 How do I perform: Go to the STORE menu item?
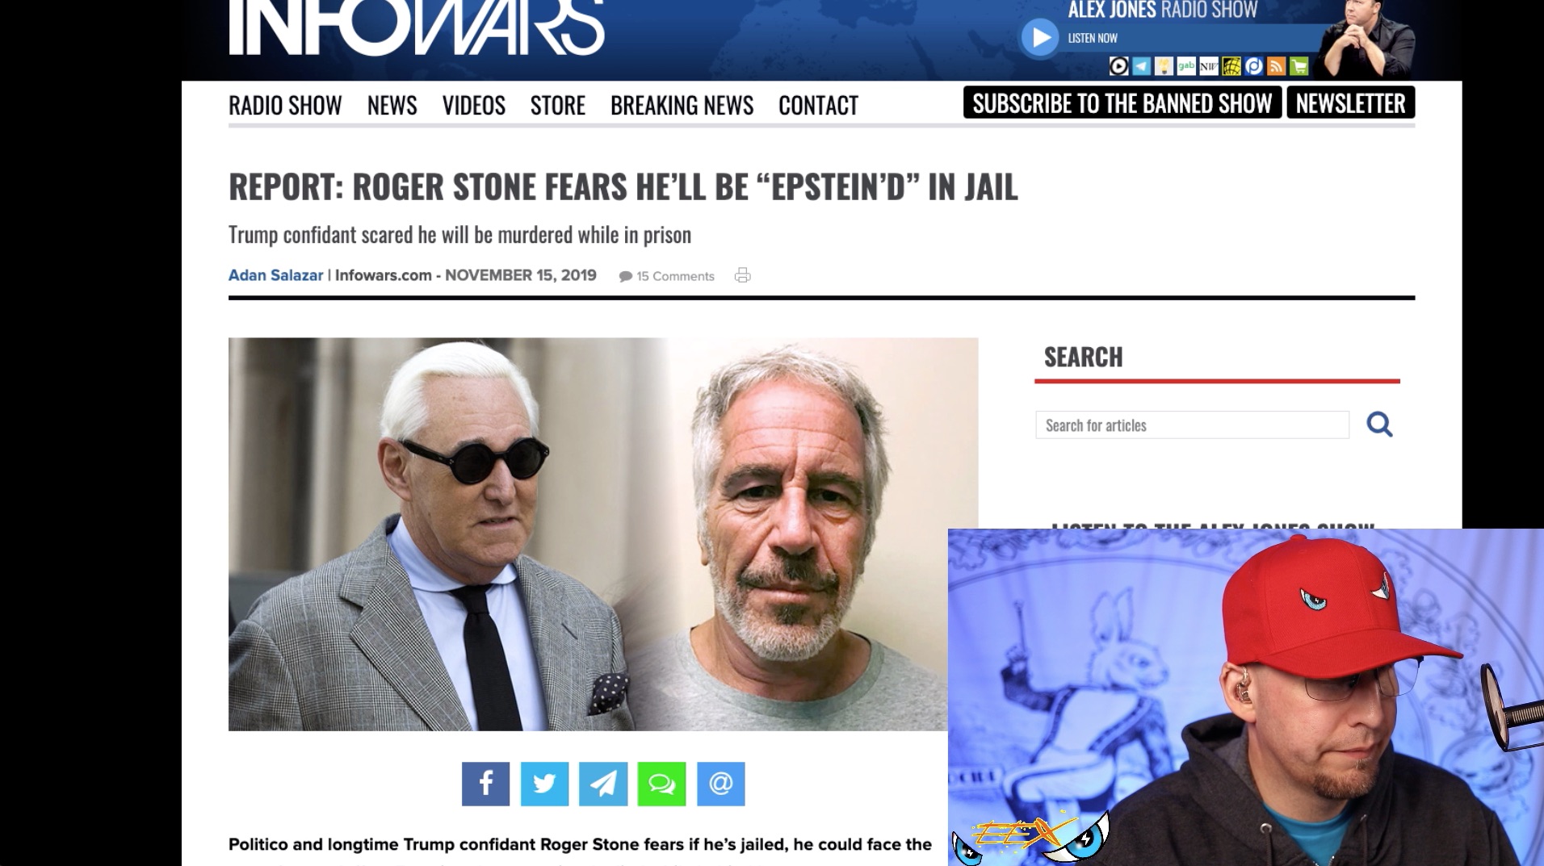[x=558, y=105]
